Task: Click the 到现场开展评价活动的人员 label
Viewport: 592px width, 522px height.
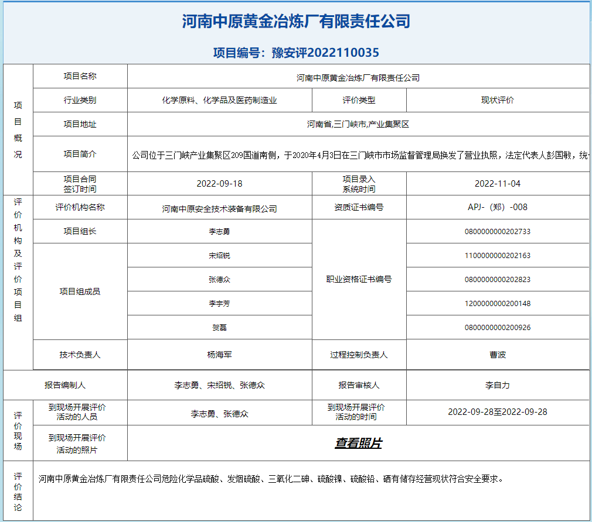Action: [77, 413]
